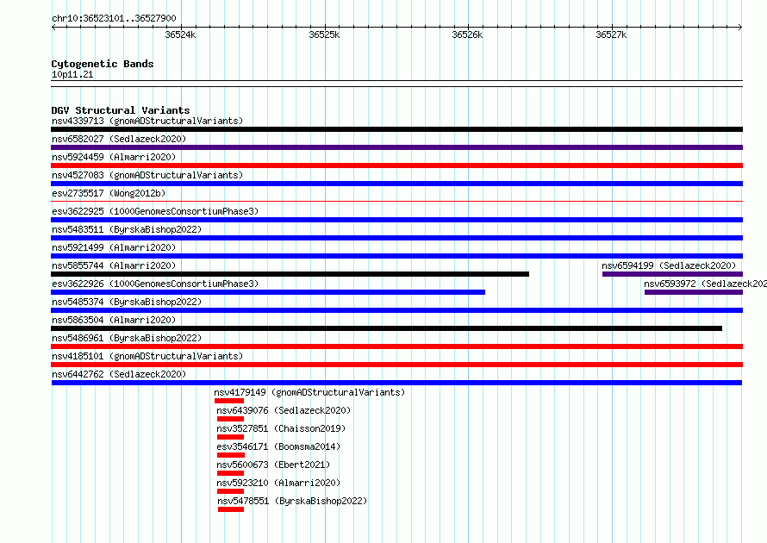Click the Cytogenetic Bands track title
The image size is (767, 543).
pos(103,64)
